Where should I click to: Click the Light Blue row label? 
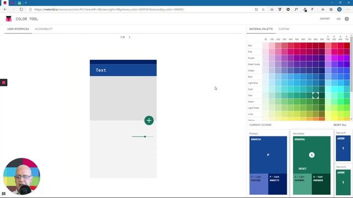(x=253, y=83)
